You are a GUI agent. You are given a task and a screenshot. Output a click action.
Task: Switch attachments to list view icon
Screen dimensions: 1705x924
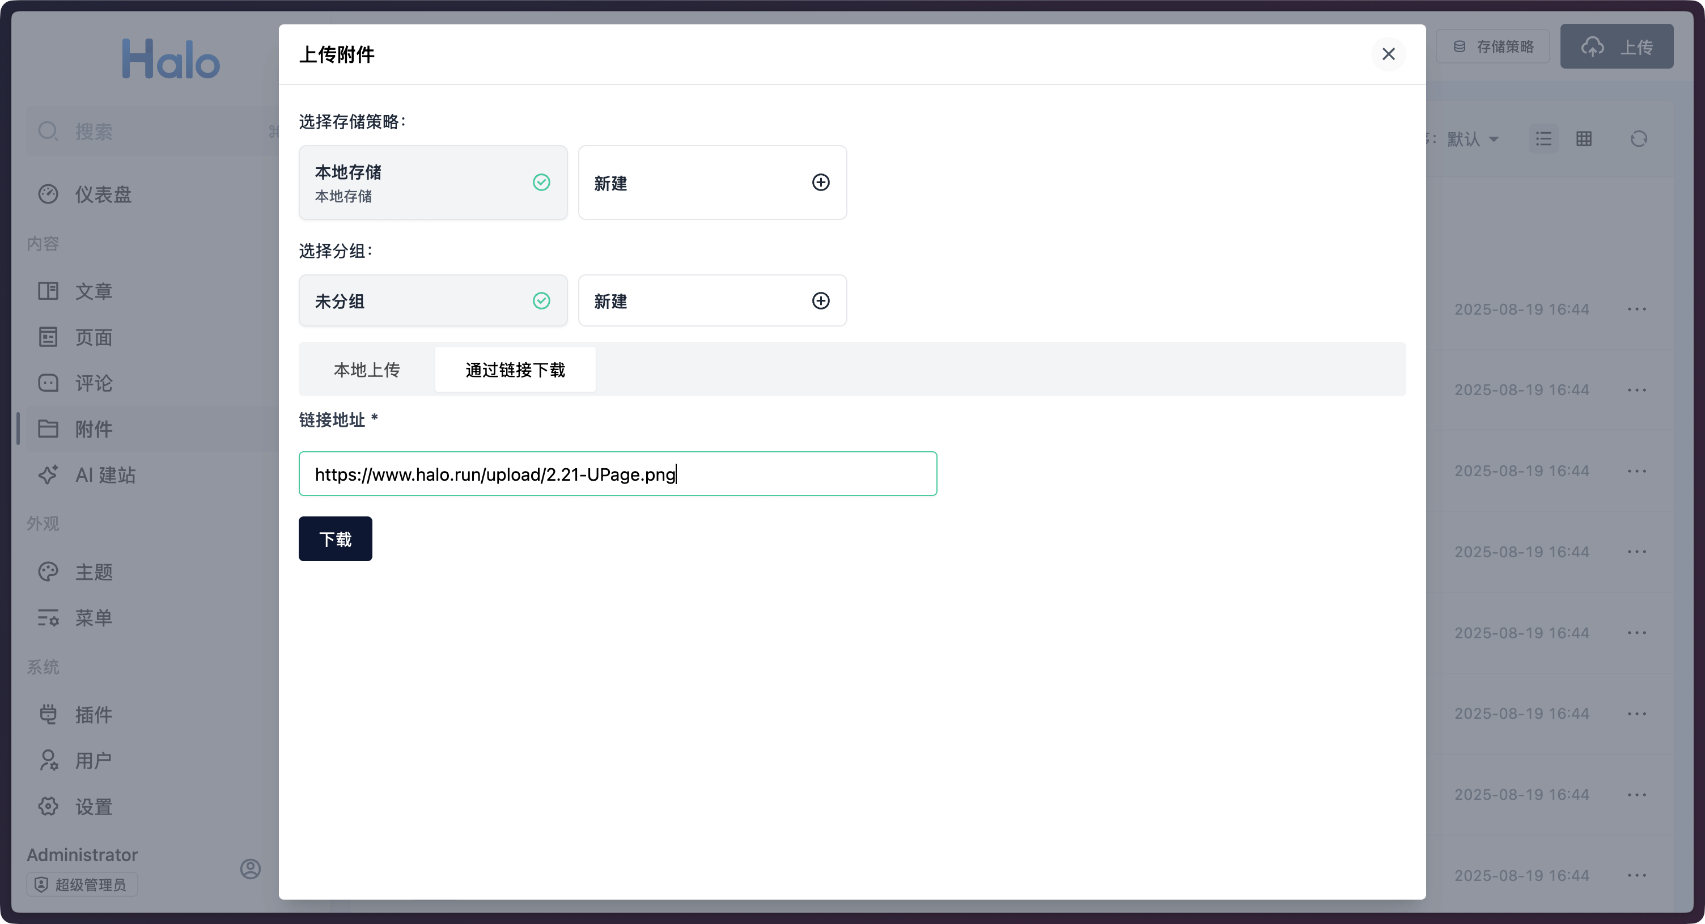pos(1543,139)
